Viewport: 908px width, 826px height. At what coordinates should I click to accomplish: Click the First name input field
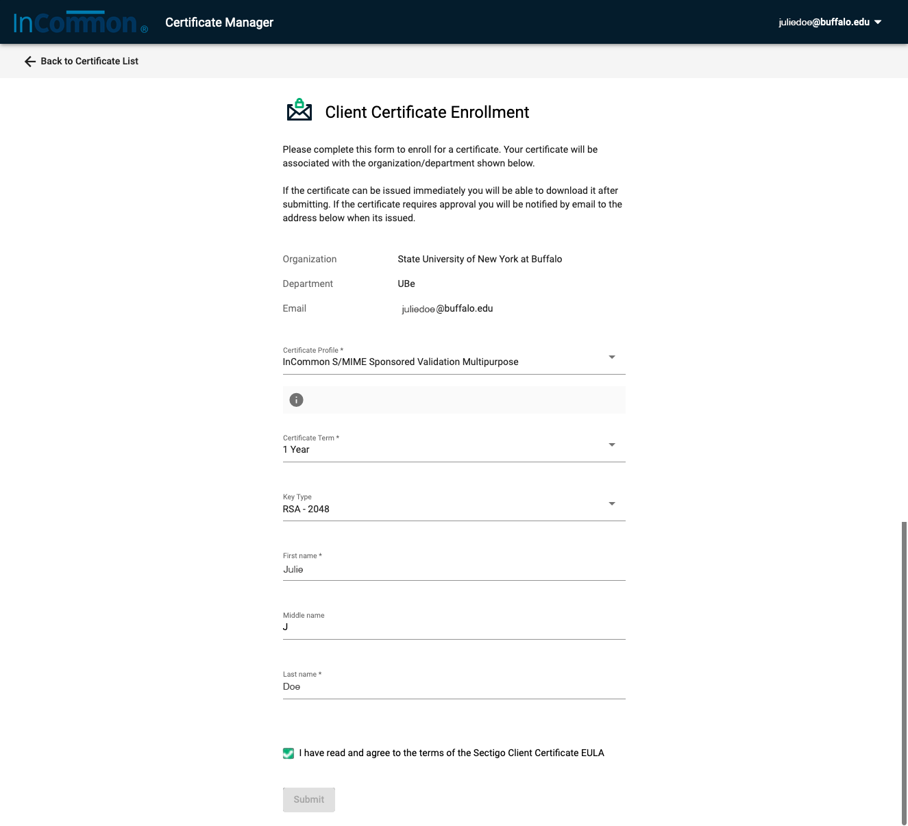(454, 569)
